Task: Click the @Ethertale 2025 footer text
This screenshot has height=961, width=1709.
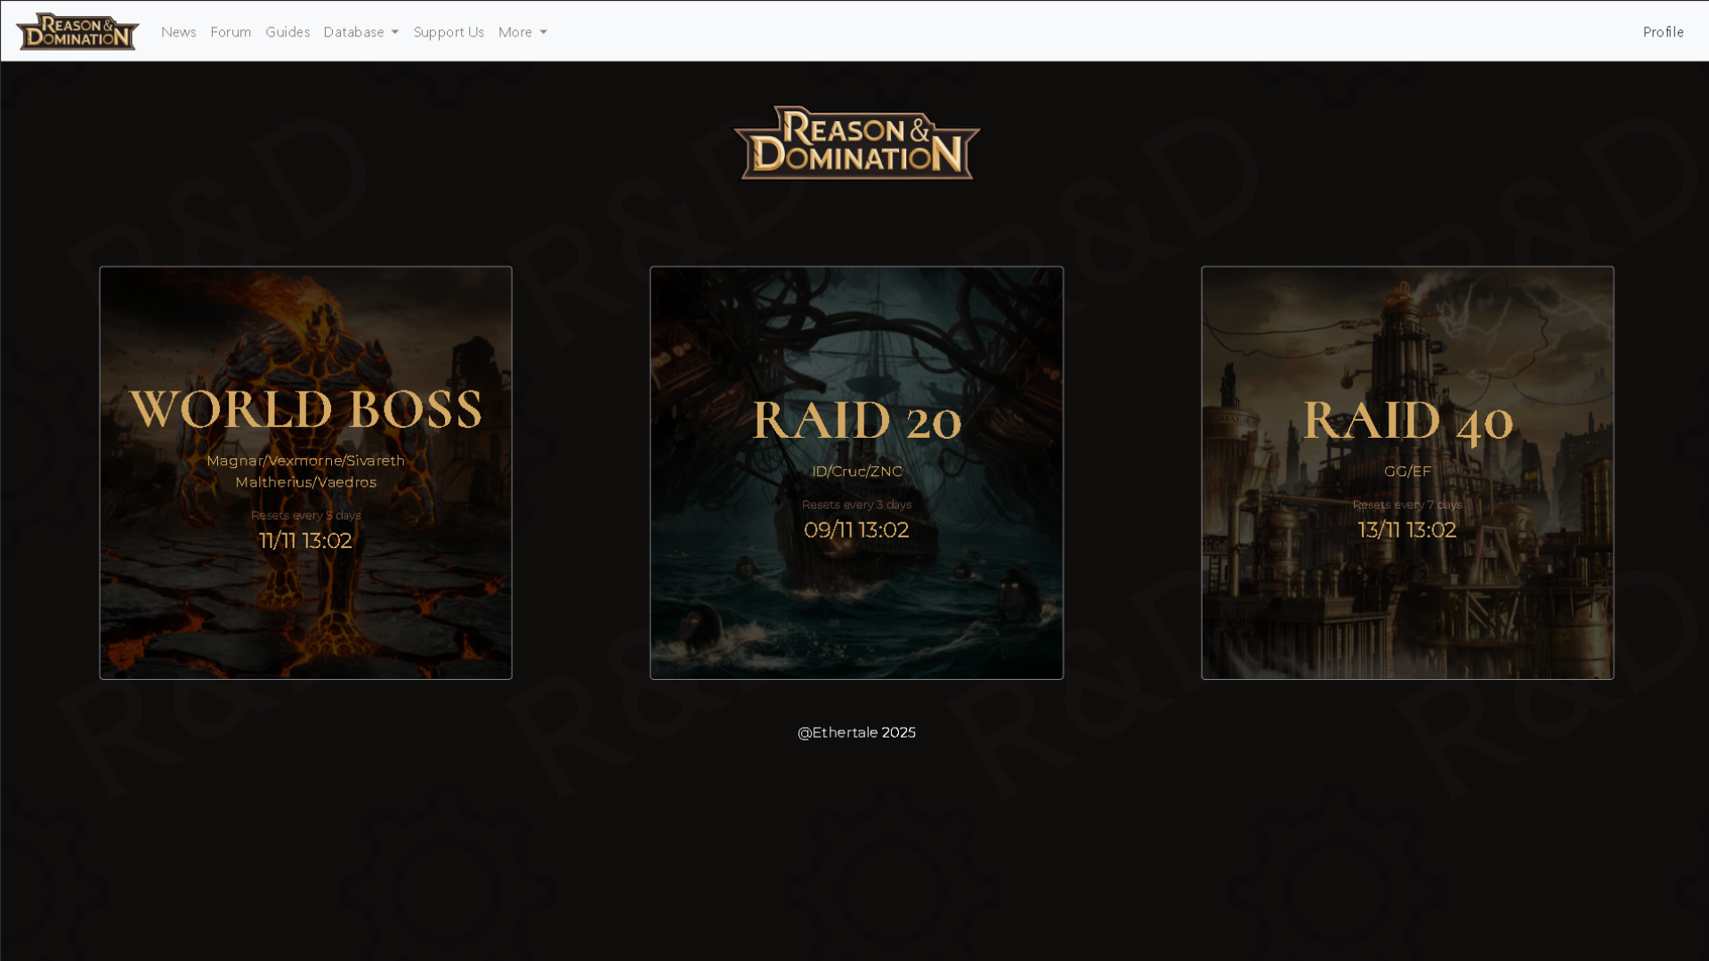Action: 856,731
